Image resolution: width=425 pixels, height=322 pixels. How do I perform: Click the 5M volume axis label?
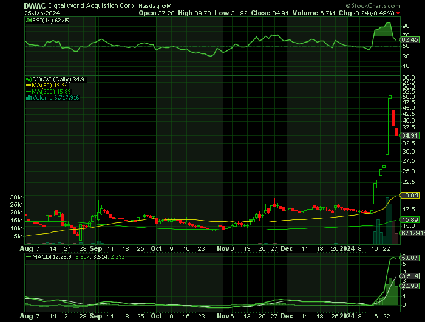click(x=18, y=236)
